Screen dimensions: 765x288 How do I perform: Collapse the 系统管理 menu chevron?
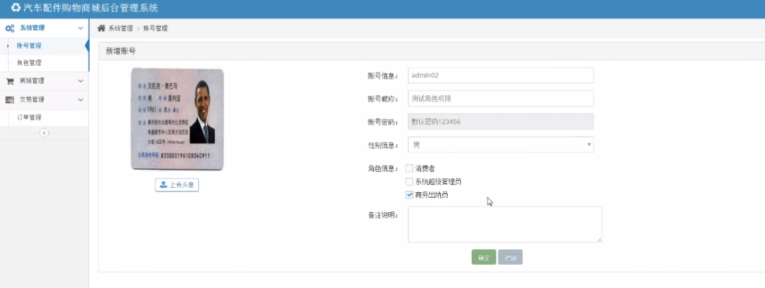tap(80, 29)
